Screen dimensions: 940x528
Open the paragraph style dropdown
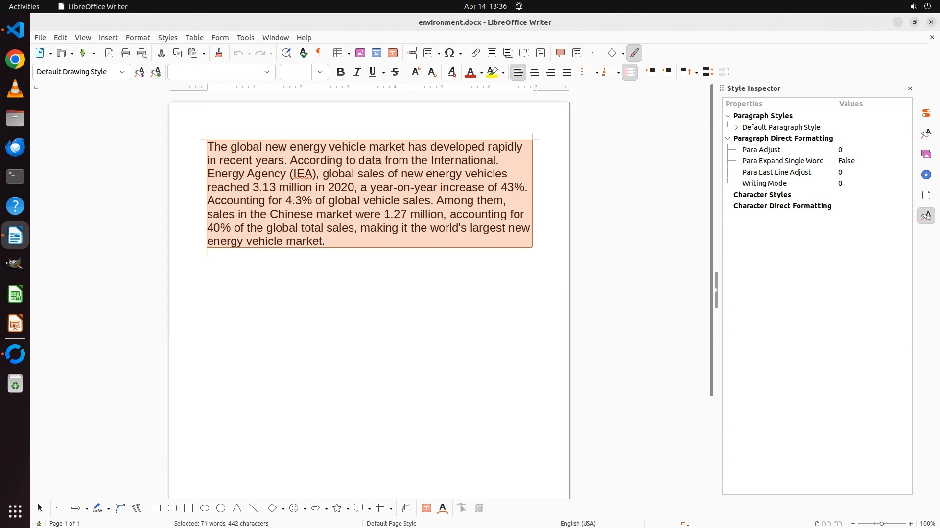(x=122, y=72)
